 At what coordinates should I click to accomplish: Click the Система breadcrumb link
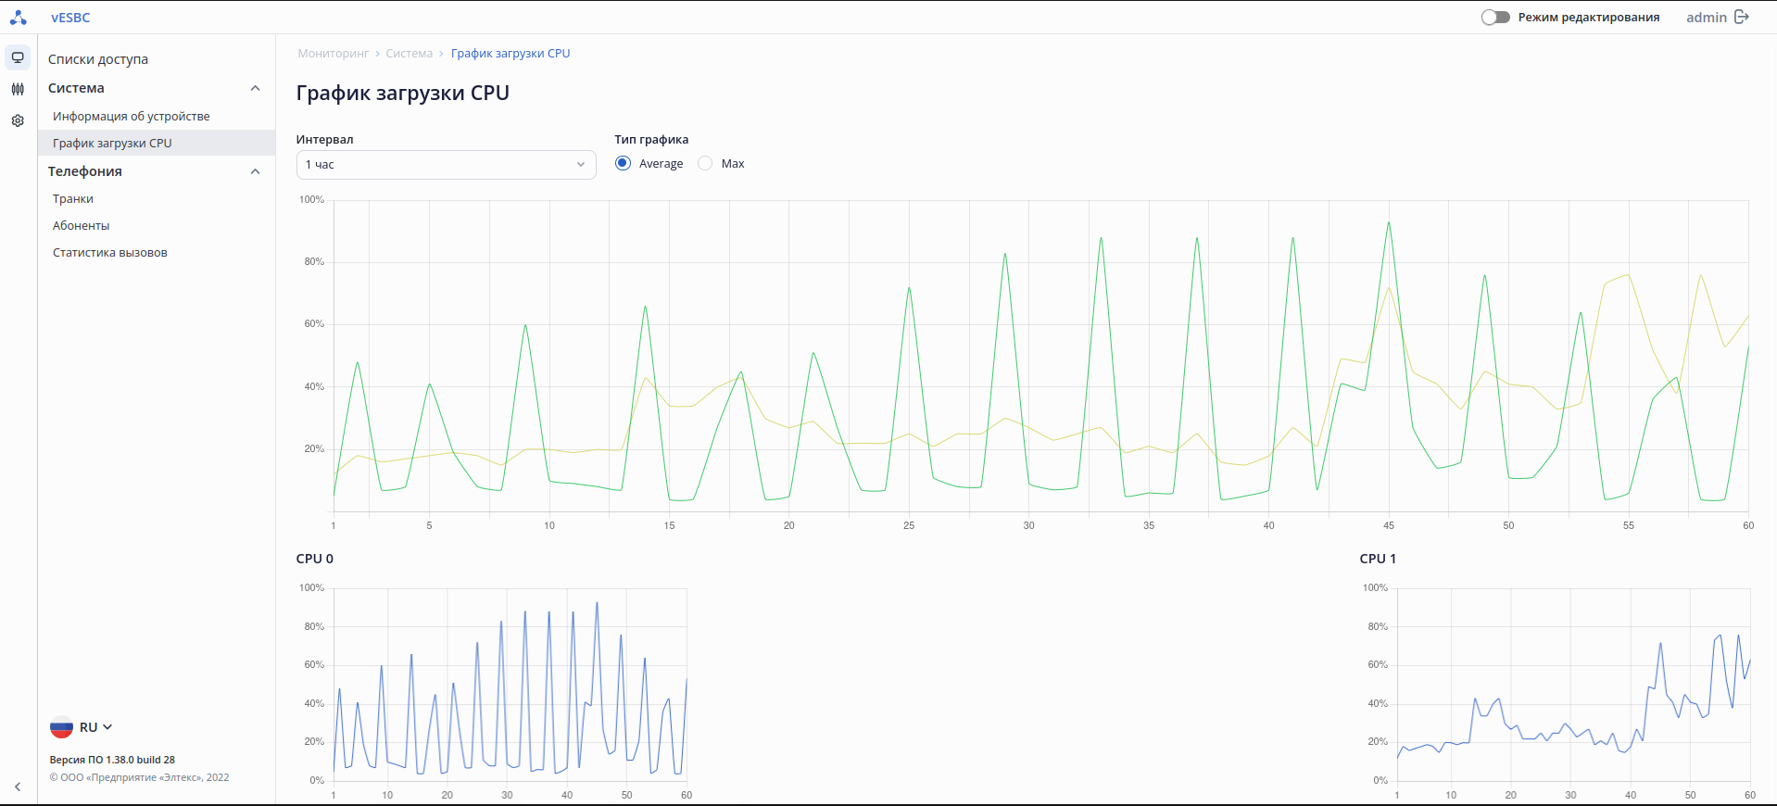(410, 54)
